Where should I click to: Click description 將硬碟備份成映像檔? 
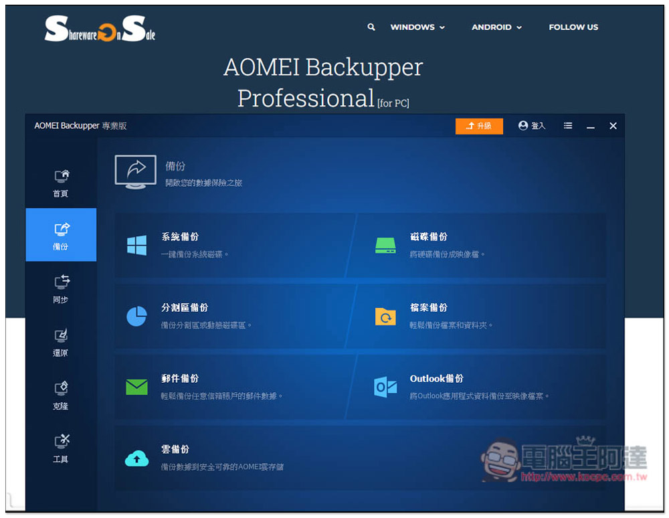[x=447, y=254]
